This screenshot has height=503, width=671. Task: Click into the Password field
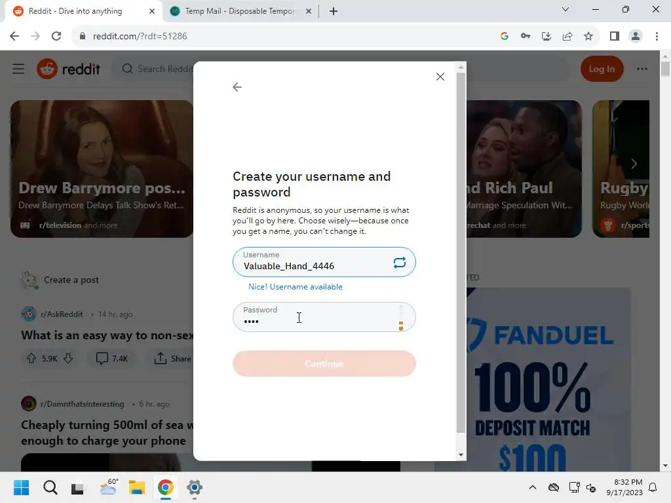(x=324, y=317)
